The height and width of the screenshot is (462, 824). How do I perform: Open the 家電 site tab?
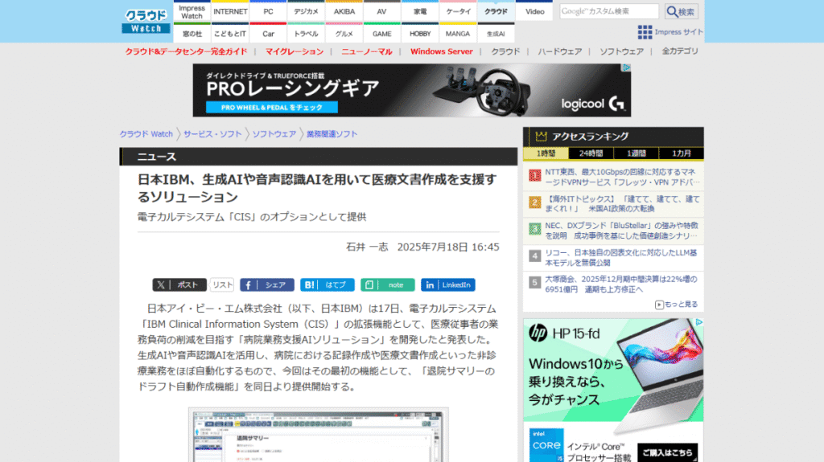pyautogui.click(x=420, y=11)
